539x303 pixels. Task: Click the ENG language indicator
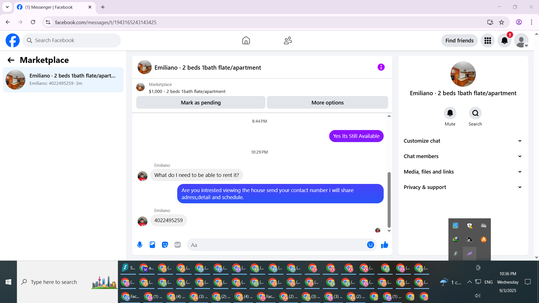tap(488, 282)
